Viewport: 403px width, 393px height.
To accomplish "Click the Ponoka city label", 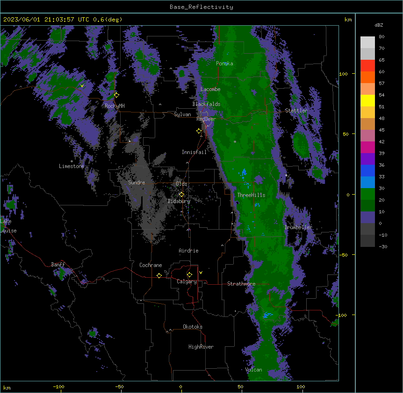I will 224,63.
